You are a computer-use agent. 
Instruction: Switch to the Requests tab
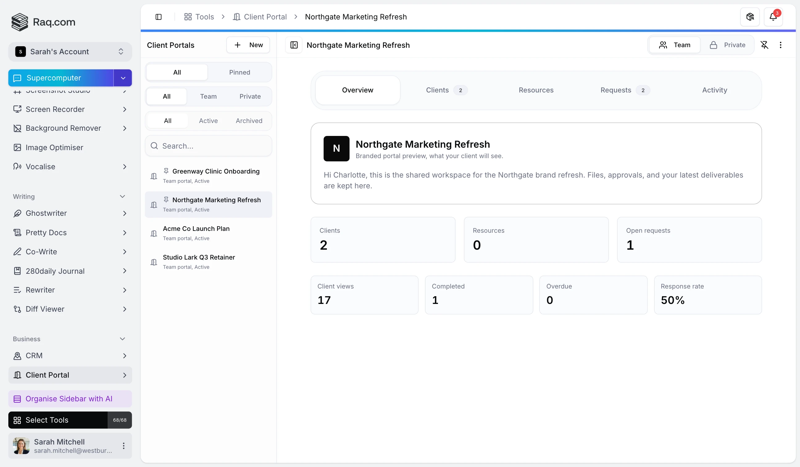[x=625, y=90]
